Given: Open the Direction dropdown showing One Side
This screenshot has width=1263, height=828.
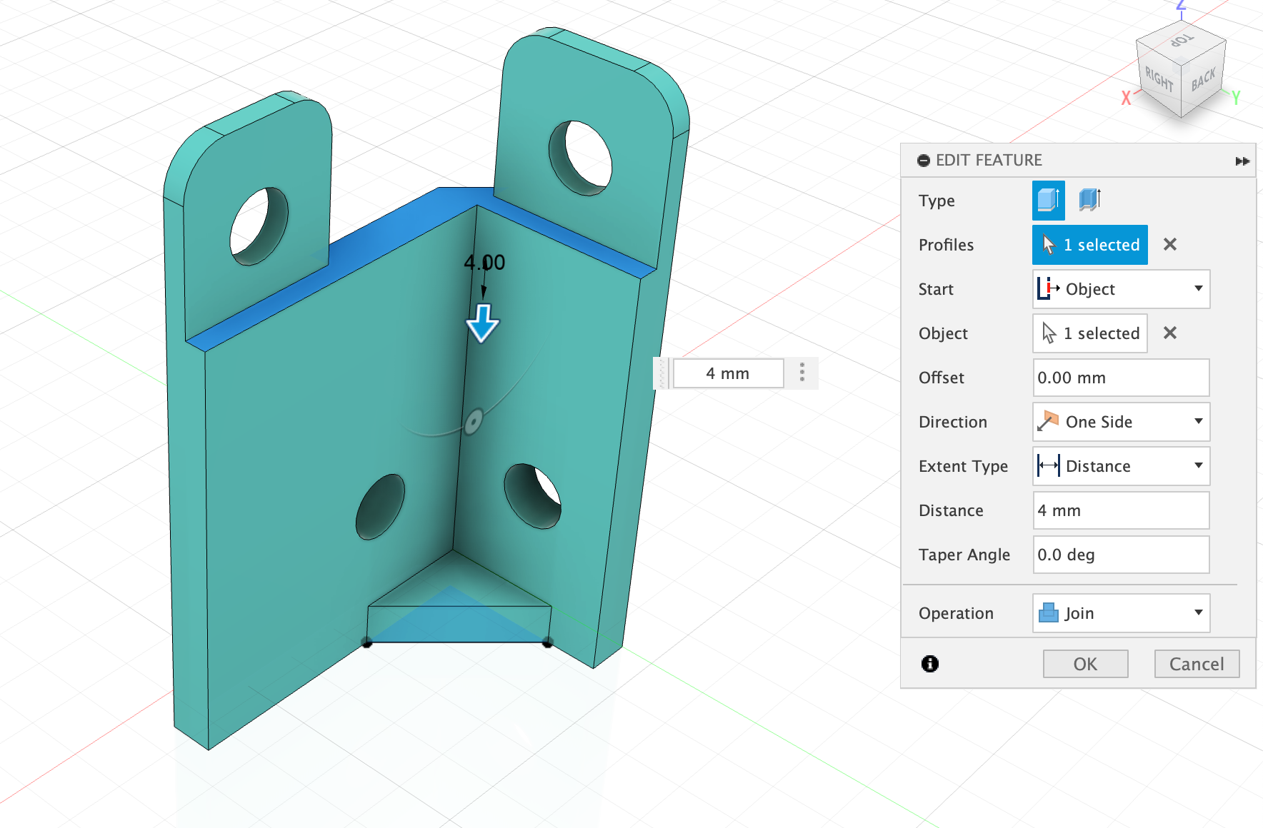Looking at the screenshot, I should pos(1121,422).
